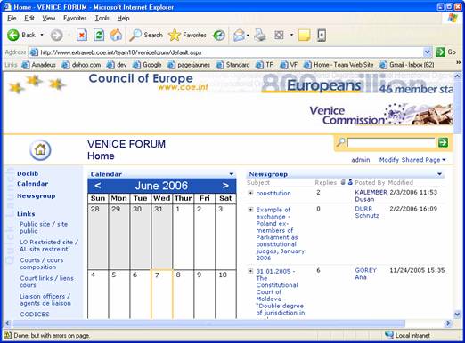Screen dimensions: 465x343
Task: Open the address bar dropdown arrow
Action: [427, 52]
